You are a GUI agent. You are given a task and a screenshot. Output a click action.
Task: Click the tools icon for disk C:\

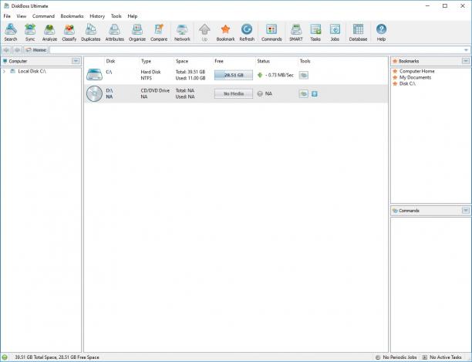[x=303, y=75]
